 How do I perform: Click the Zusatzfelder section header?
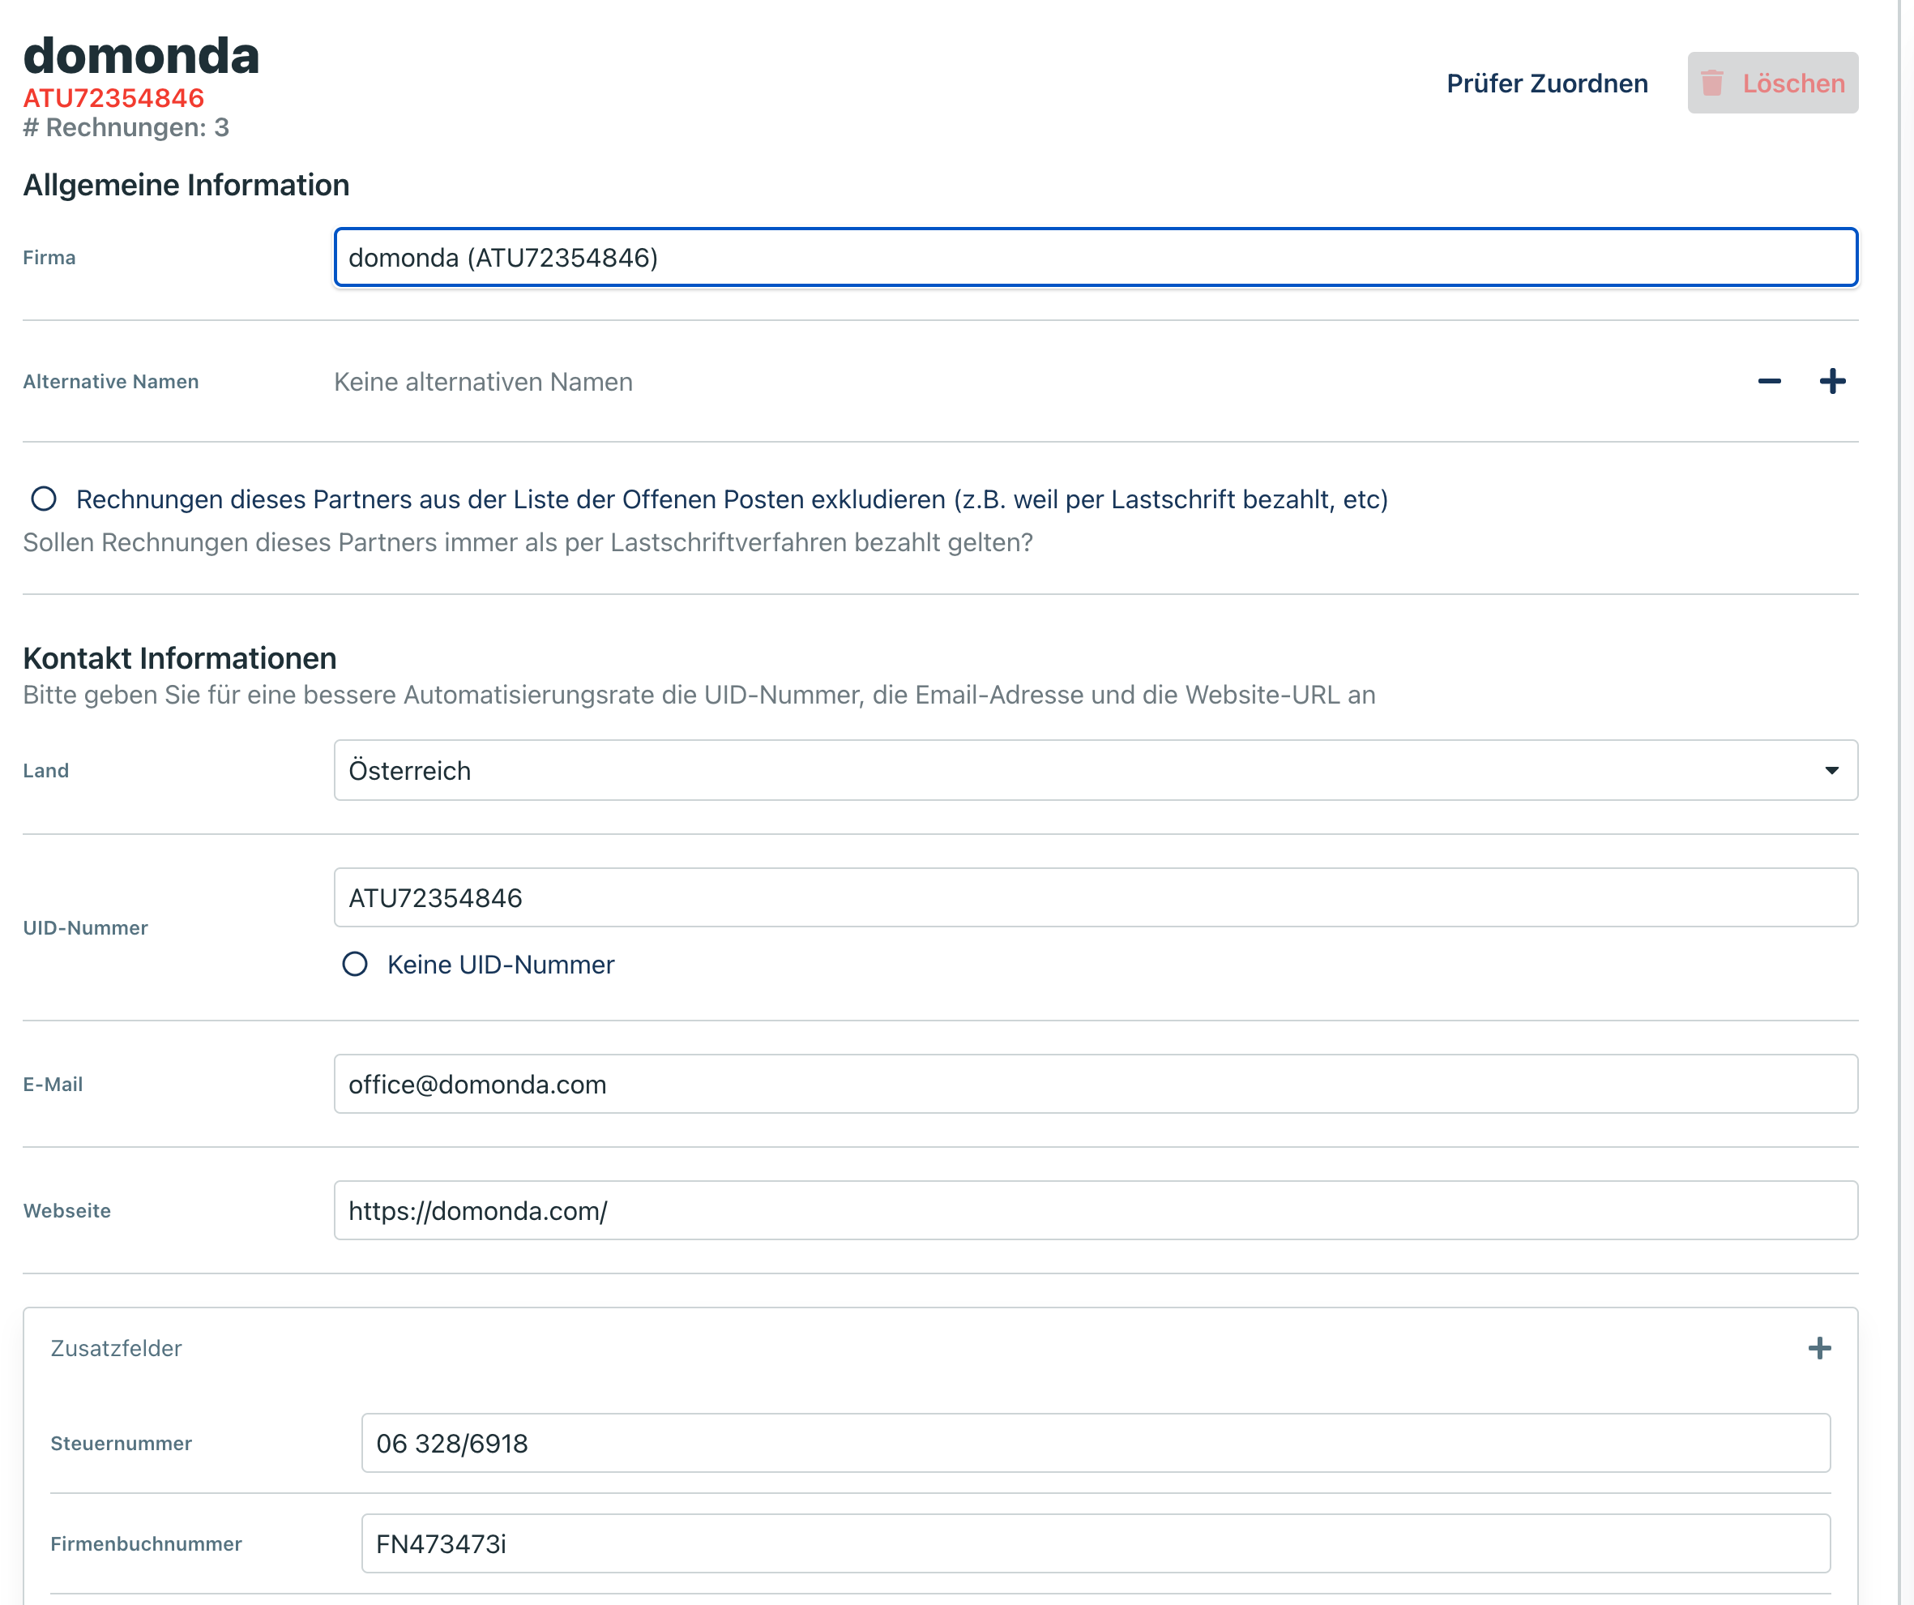117,1348
